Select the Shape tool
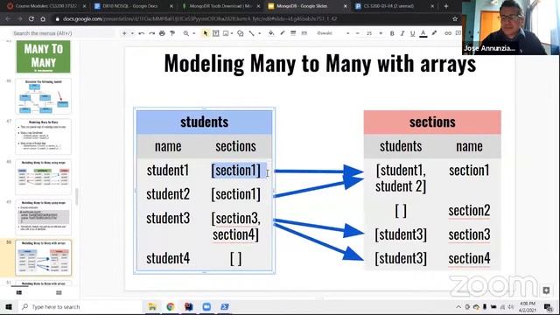Screen dimensions: 560x315 click(x=241, y=33)
